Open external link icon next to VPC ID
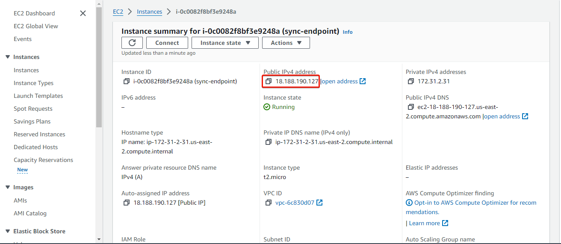Image resolution: width=561 pixels, height=244 pixels. click(x=319, y=203)
